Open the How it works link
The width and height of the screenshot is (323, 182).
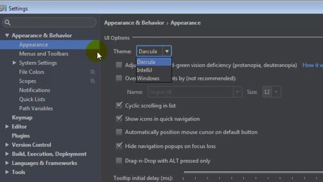[x=312, y=65]
